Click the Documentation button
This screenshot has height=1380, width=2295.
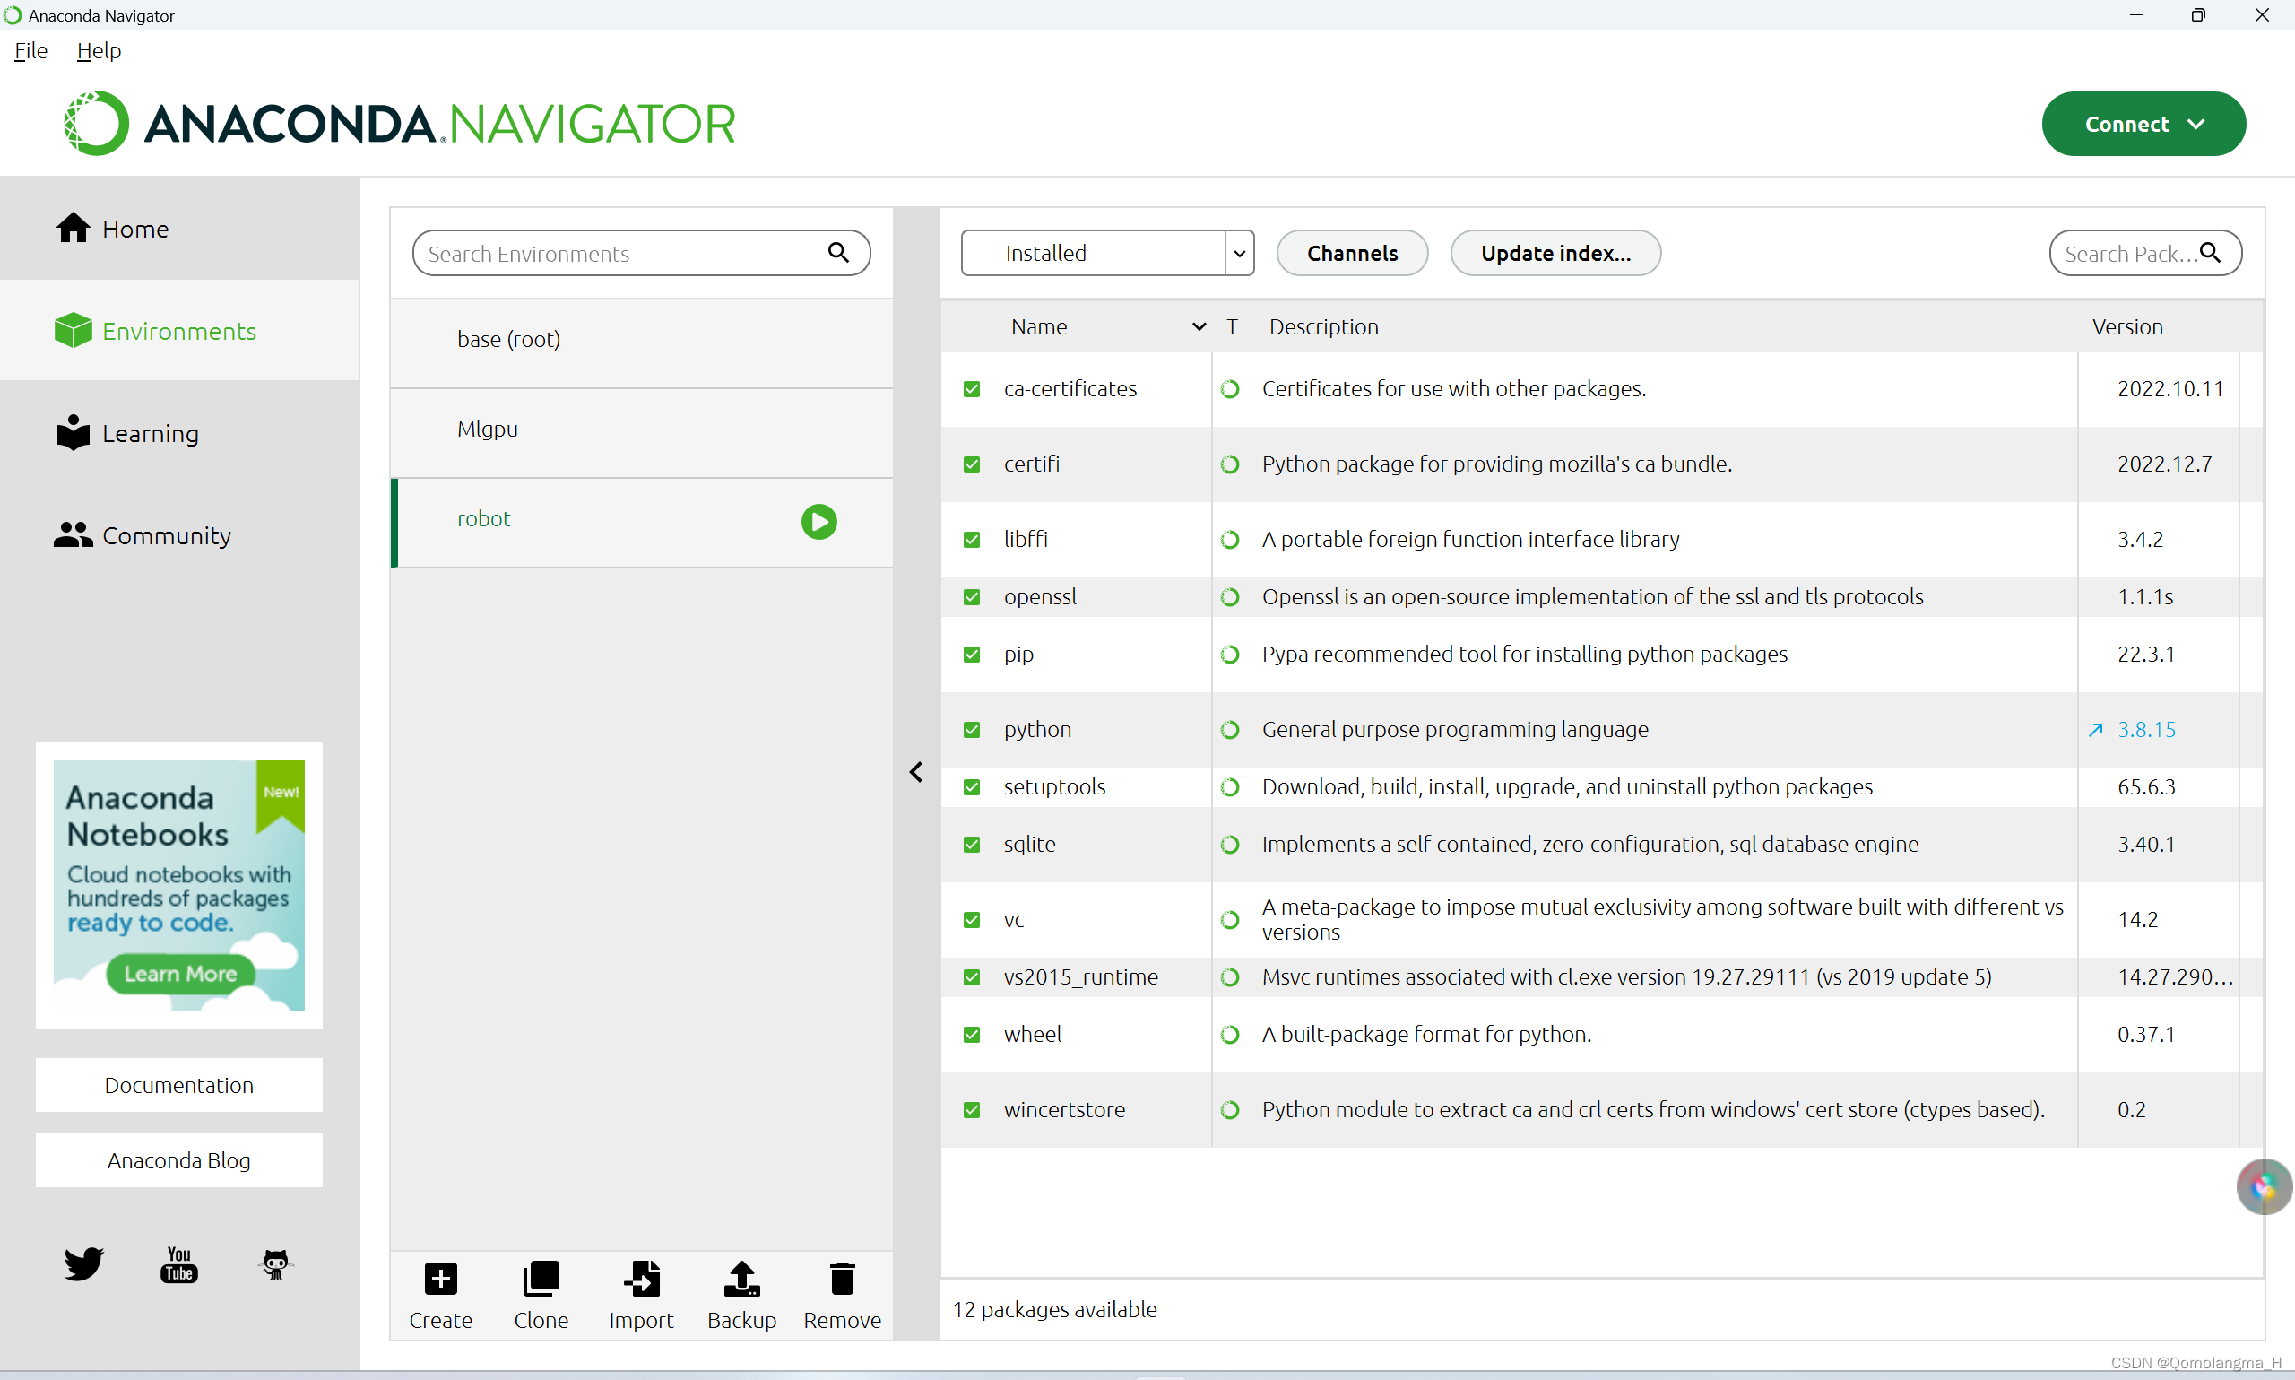178,1085
